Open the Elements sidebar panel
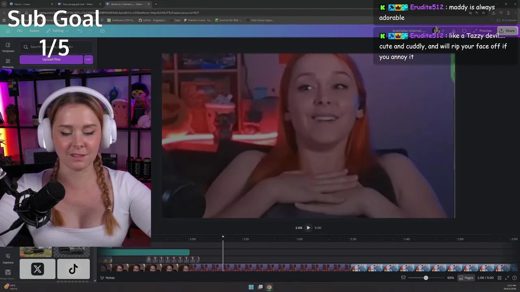The width and height of the screenshot is (520, 292). pyautogui.click(x=8, y=63)
